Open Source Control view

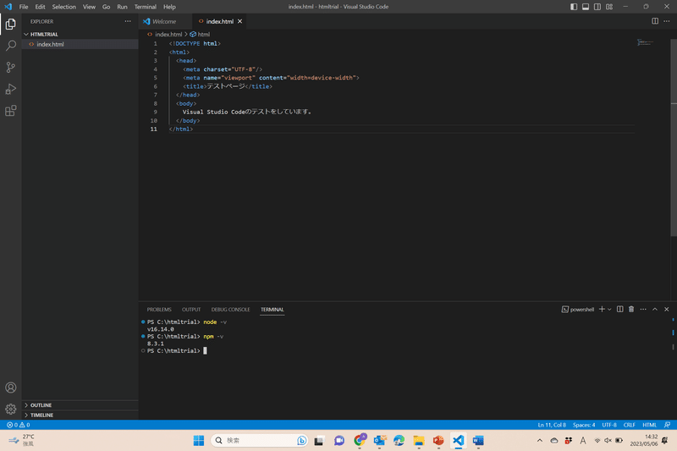coord(11,68)
